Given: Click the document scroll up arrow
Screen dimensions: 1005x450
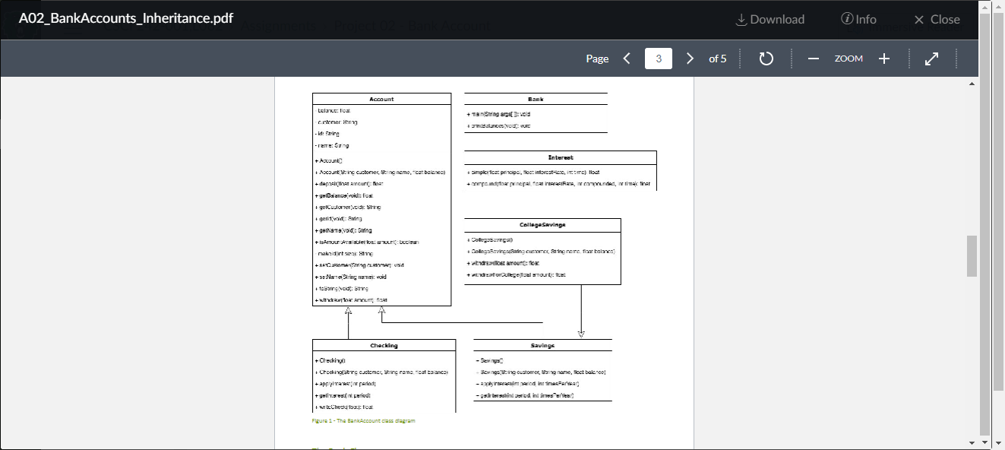Looking at the screenshot, I should coord(972,83).
